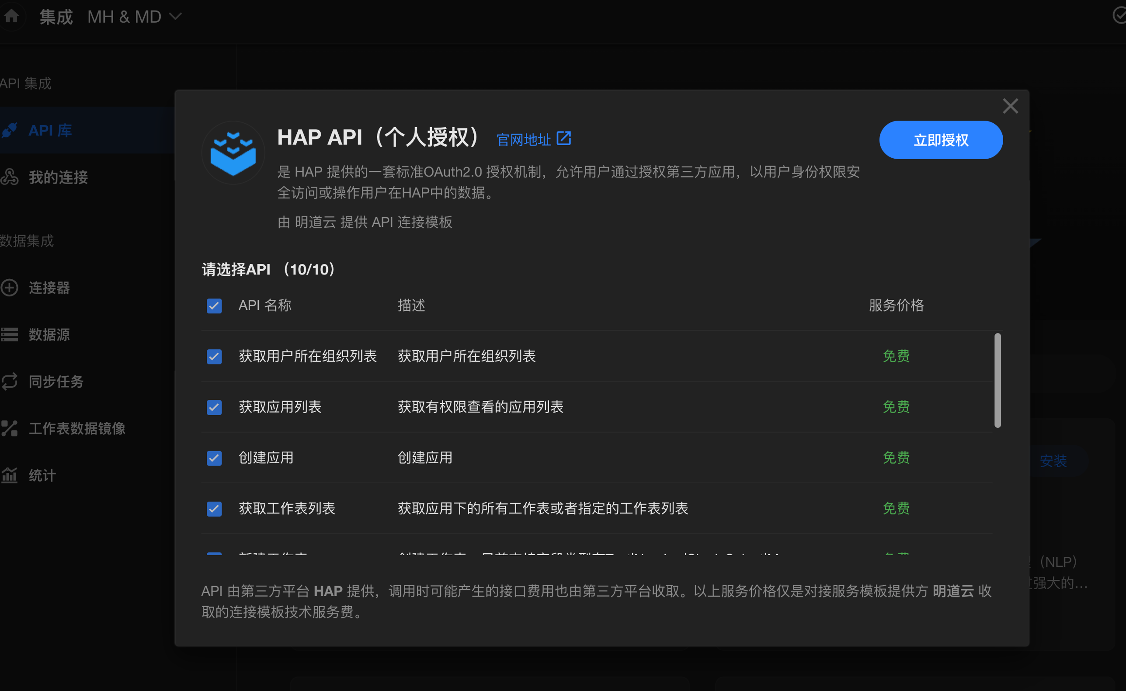Click 免费 price in 获取用户所在组织列表 row
This screenshot has height=691, width=1126.
(896, 356)
